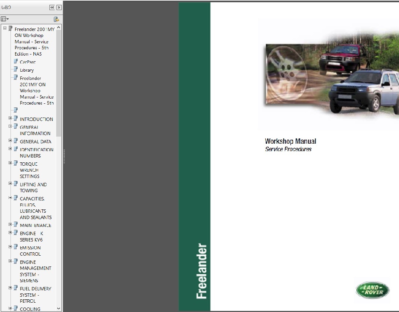
Task: Click the blank unnamed bookmark icon
Action: click(16, 110)
